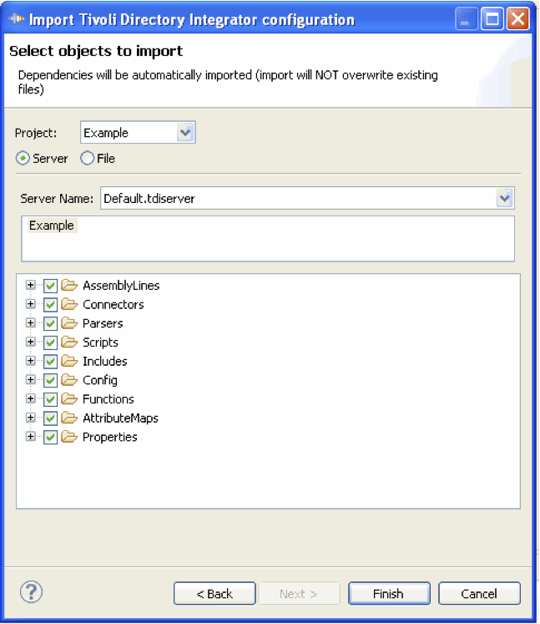This screenshot has width=540, height=624.
Task: Expand the AssemblyLines tree node
Action: 30,285
